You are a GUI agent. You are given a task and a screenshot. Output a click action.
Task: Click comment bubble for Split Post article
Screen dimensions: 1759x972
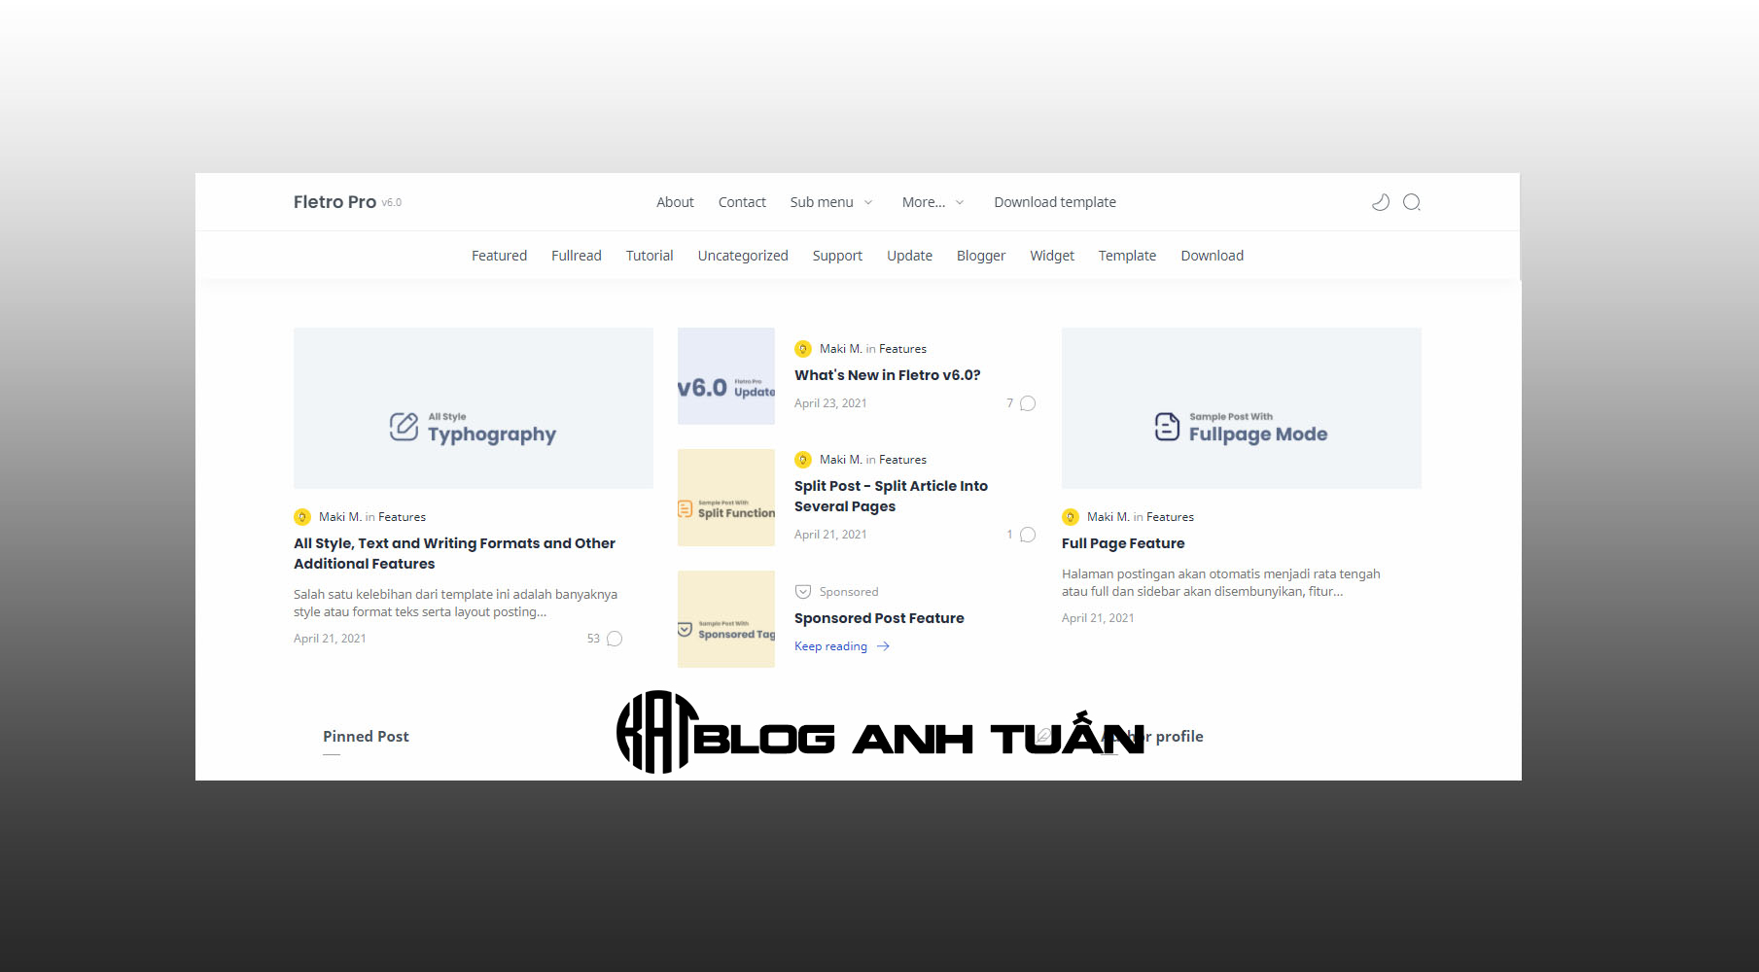[1028, 535]
